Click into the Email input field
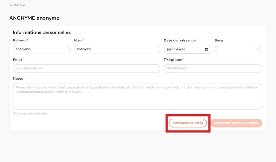Viewport: 276px width, 162px height. click(x=86, y=68)
